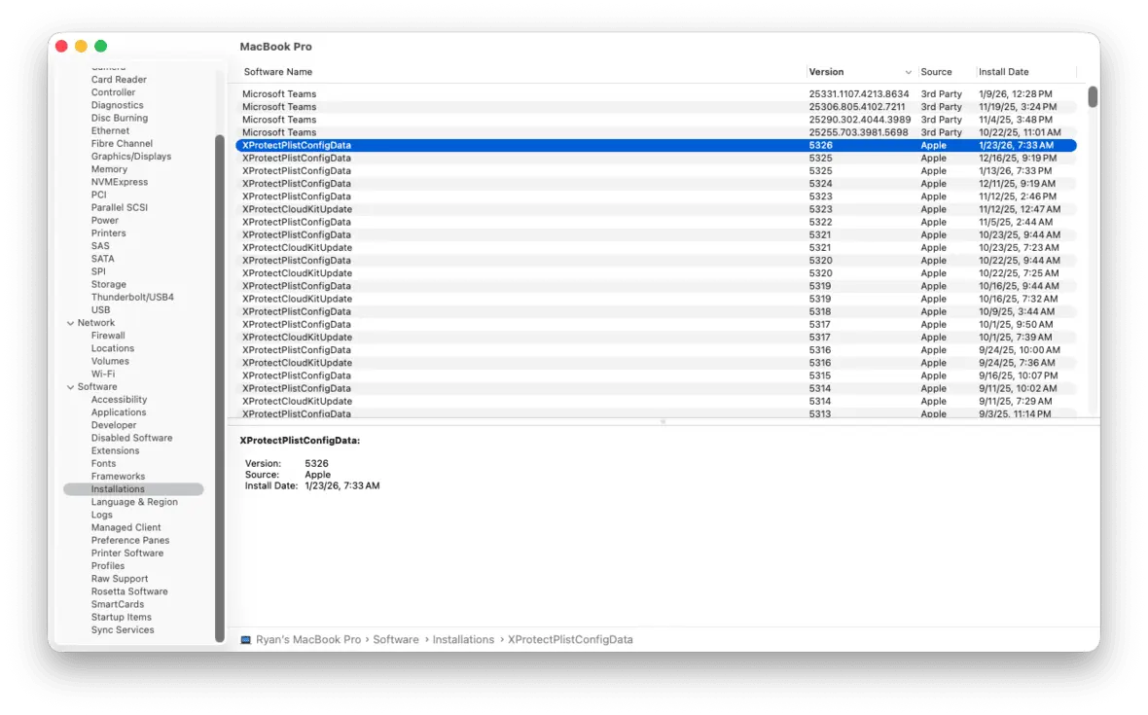Image resolution: width=1148 pixels, height=715 pixels.
Task: Click Software in the breadcrumb path
Action: click(396, 639)
